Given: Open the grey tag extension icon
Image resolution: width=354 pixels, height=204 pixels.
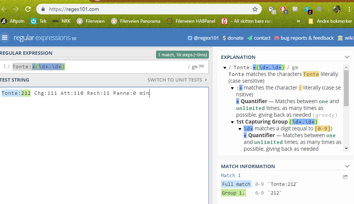Looking at the screenshot, I should coord(295,9).
